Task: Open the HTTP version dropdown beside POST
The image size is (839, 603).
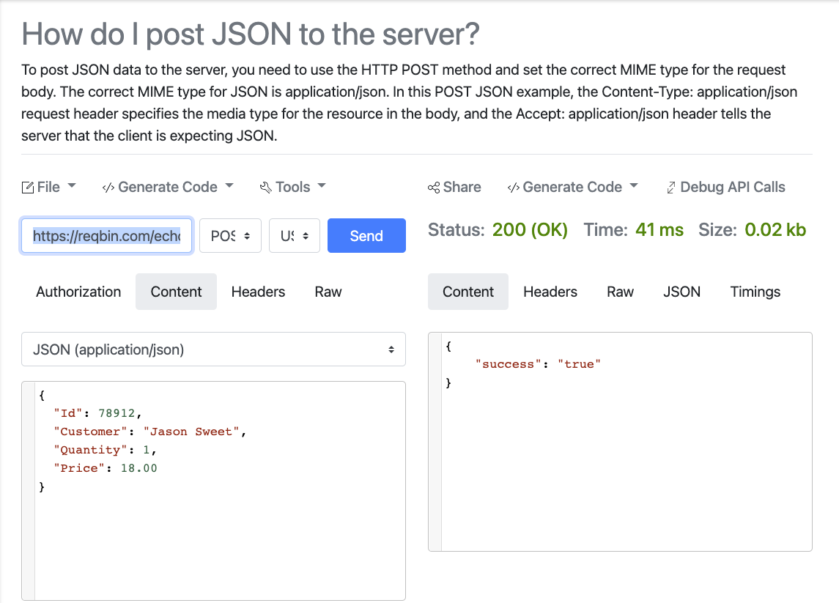Action: point(294,235)
